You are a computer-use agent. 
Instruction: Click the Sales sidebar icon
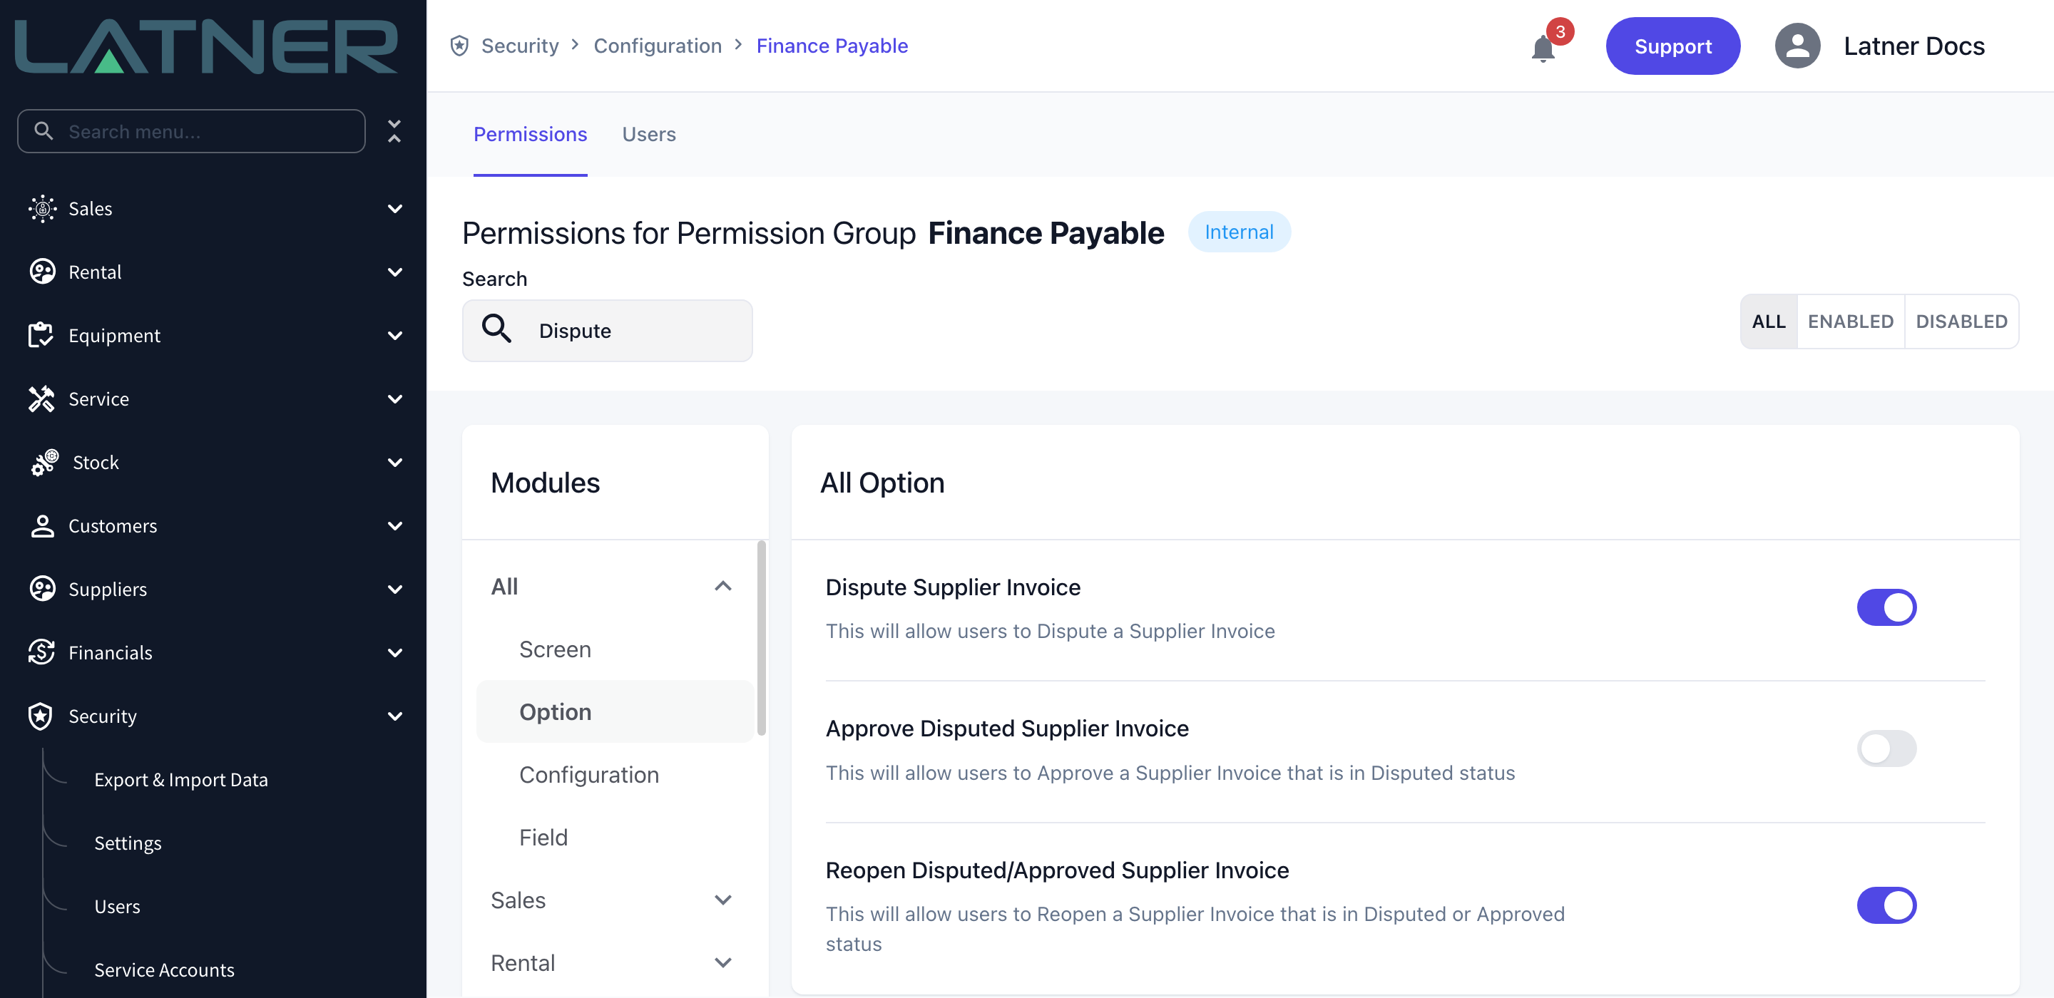[x=42, y=208]
